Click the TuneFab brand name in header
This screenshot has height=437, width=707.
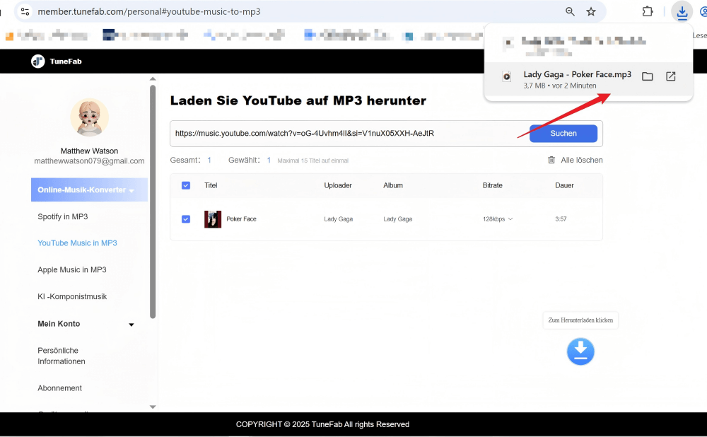click(66, 62)
